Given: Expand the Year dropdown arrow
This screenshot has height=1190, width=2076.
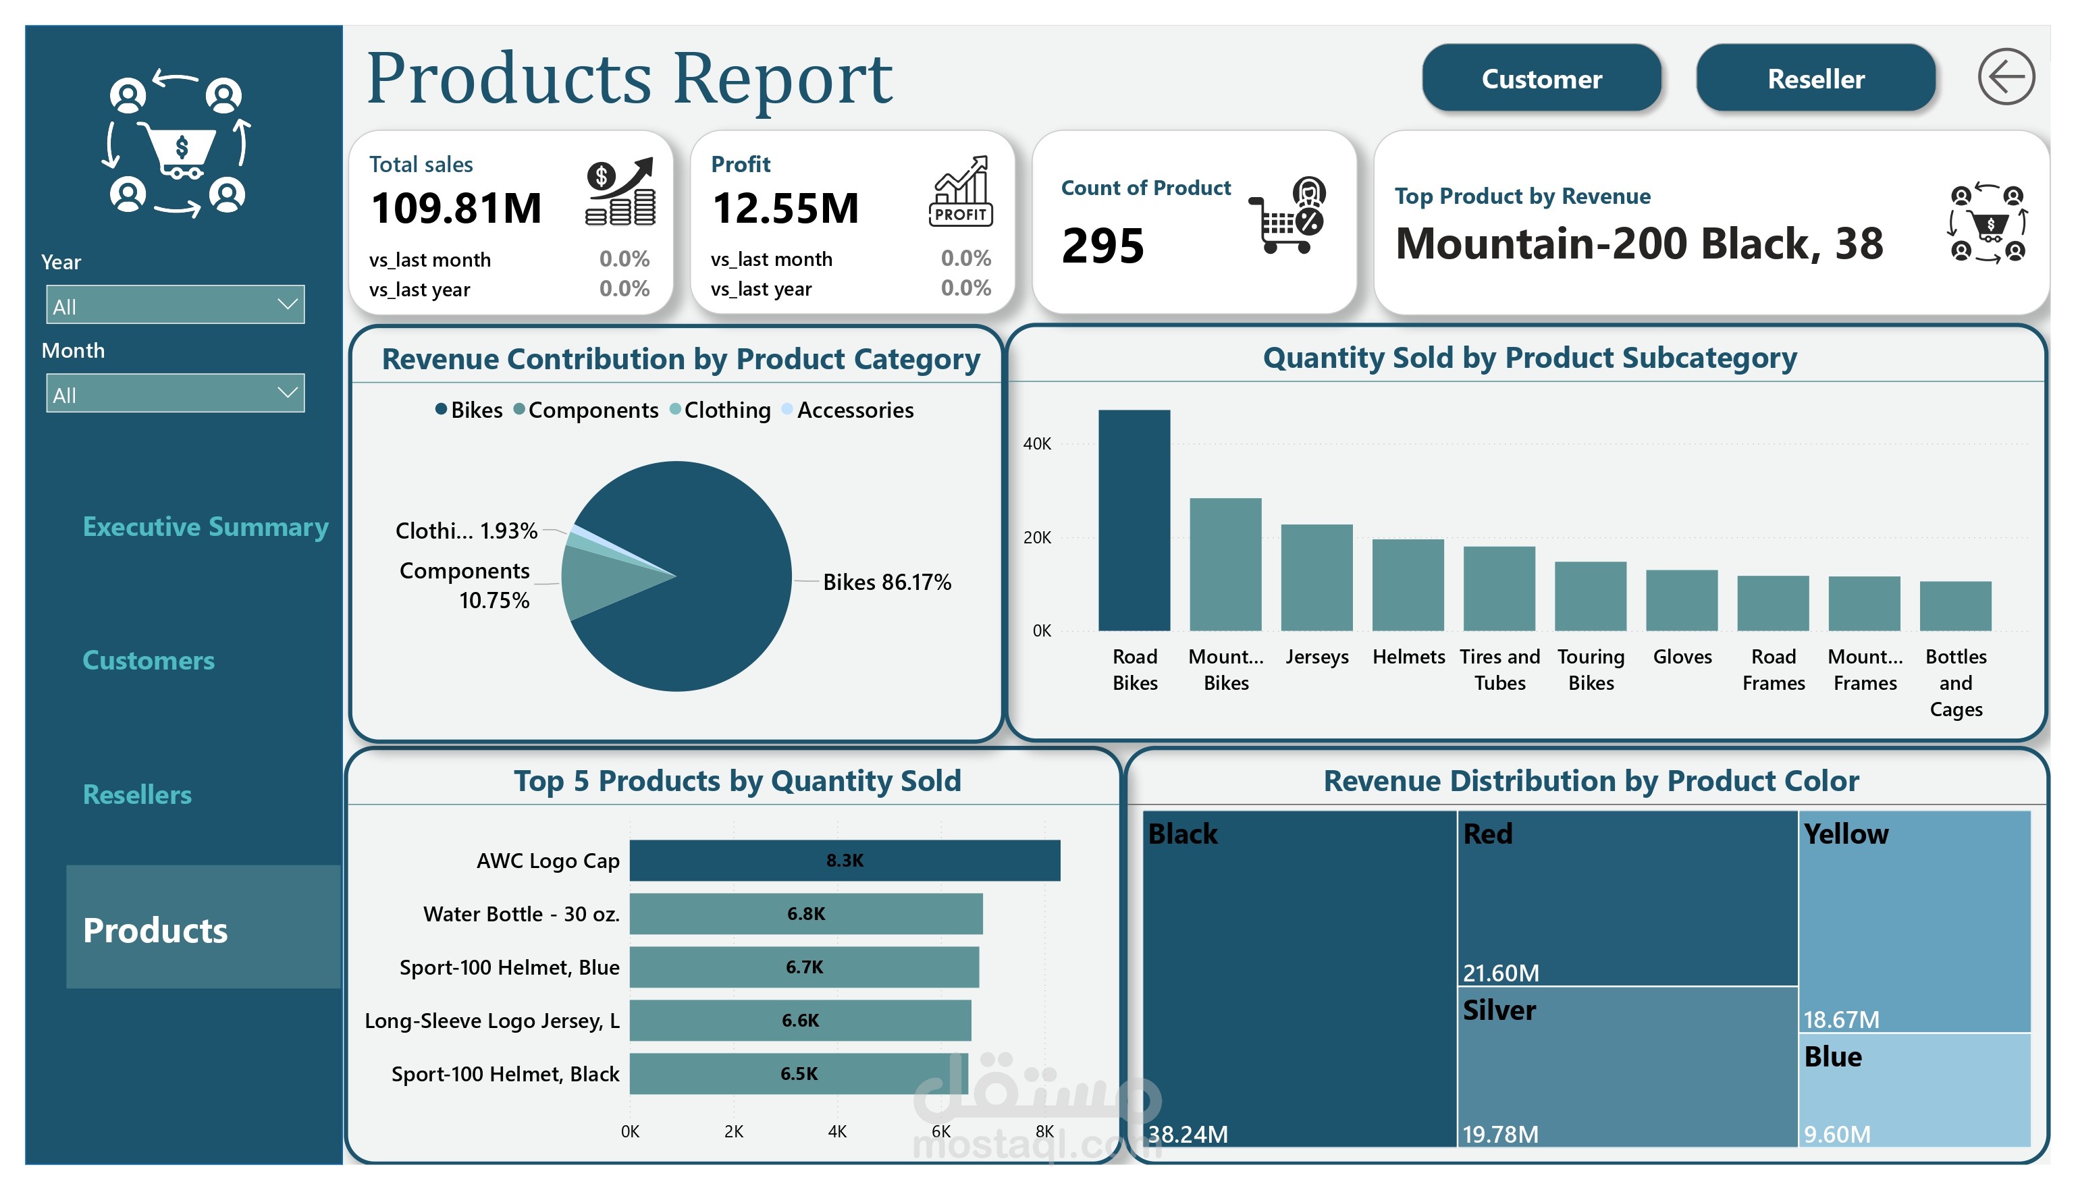Looking at the screenshot, I should point(287,305).
